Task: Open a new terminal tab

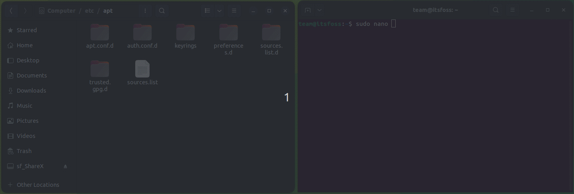Action: click(308, 10)
